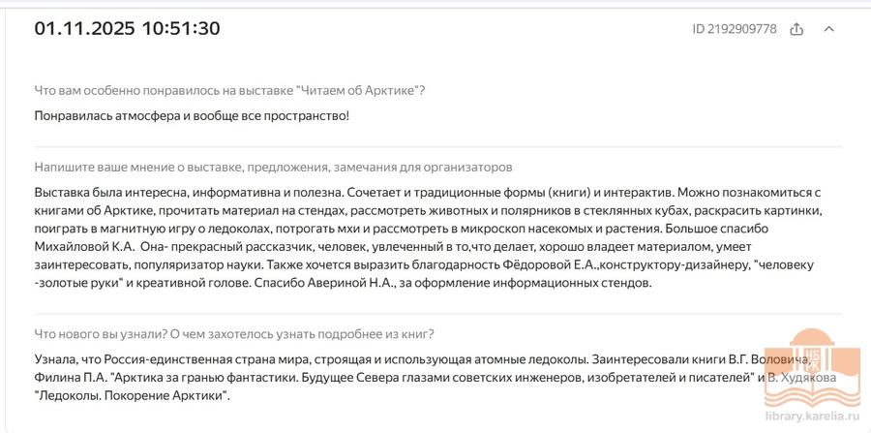Open the library.karelia.ru watermark link
871x433 pixels.
[x=812, y=418]
